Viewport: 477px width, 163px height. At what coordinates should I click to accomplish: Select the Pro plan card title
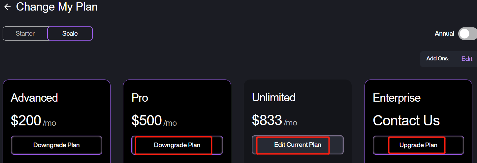[x=140, y=98]
